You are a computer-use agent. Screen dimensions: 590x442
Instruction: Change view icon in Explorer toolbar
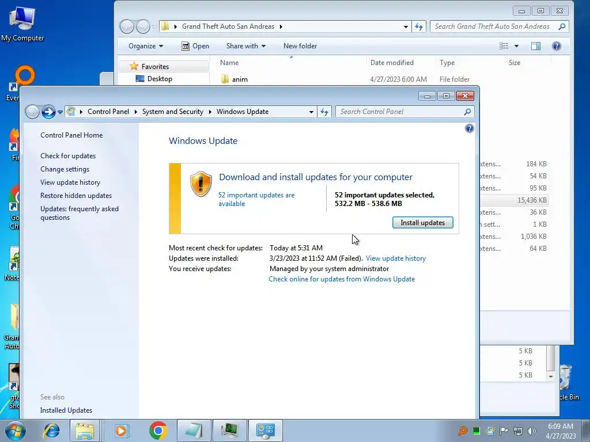point(504,46)
